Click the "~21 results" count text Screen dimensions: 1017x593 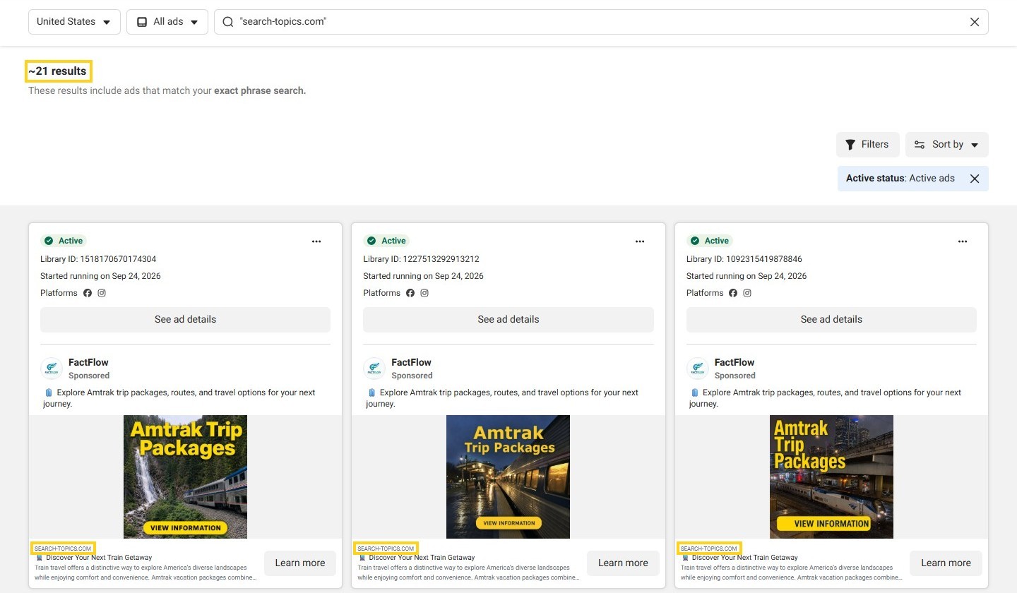[58, 71]
